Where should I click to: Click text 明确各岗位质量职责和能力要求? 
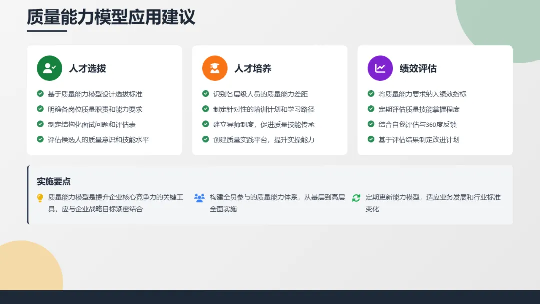95,109
